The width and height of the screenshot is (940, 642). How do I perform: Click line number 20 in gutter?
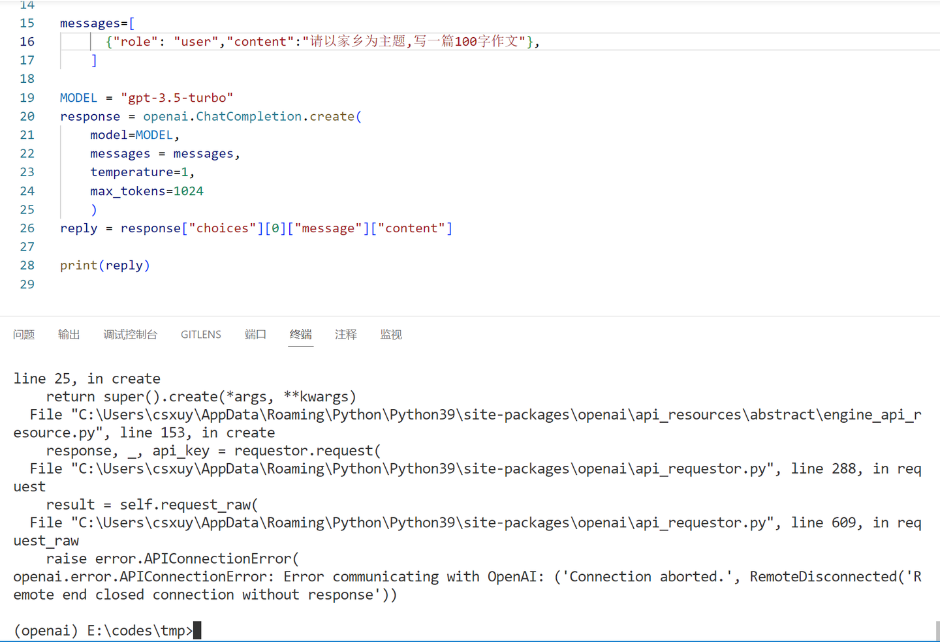[x=27, y=116]
